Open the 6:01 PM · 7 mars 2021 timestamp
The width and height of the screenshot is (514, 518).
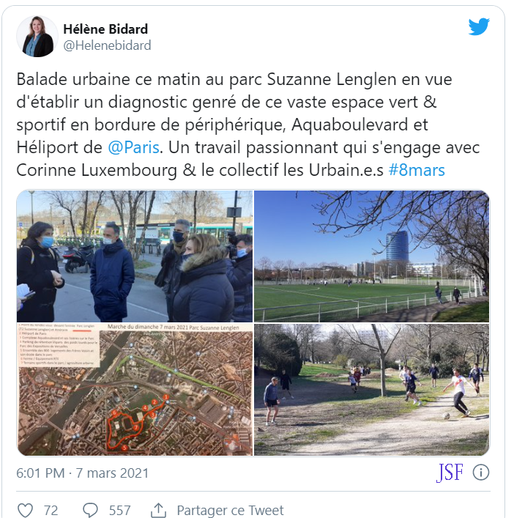[x=83, y=473]
